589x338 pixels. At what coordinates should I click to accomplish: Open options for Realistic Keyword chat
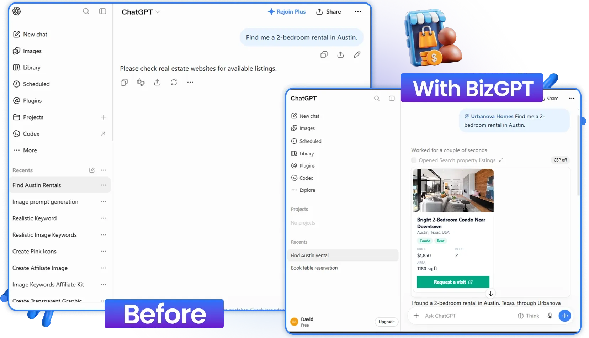pos(104,218)
